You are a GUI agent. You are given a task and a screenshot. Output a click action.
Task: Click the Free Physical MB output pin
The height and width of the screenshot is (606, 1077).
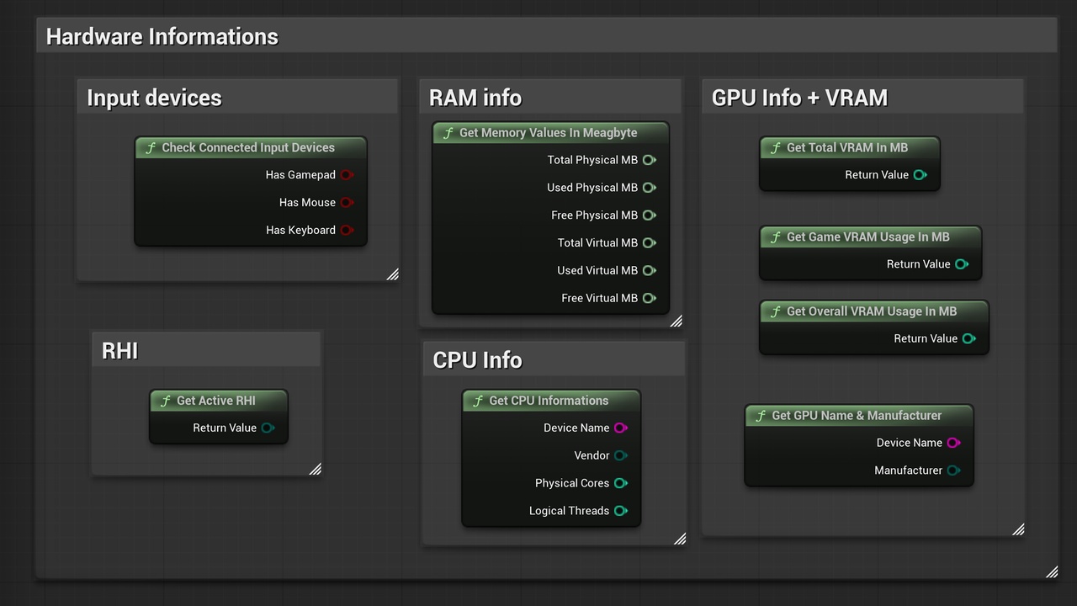coord(650,215)
